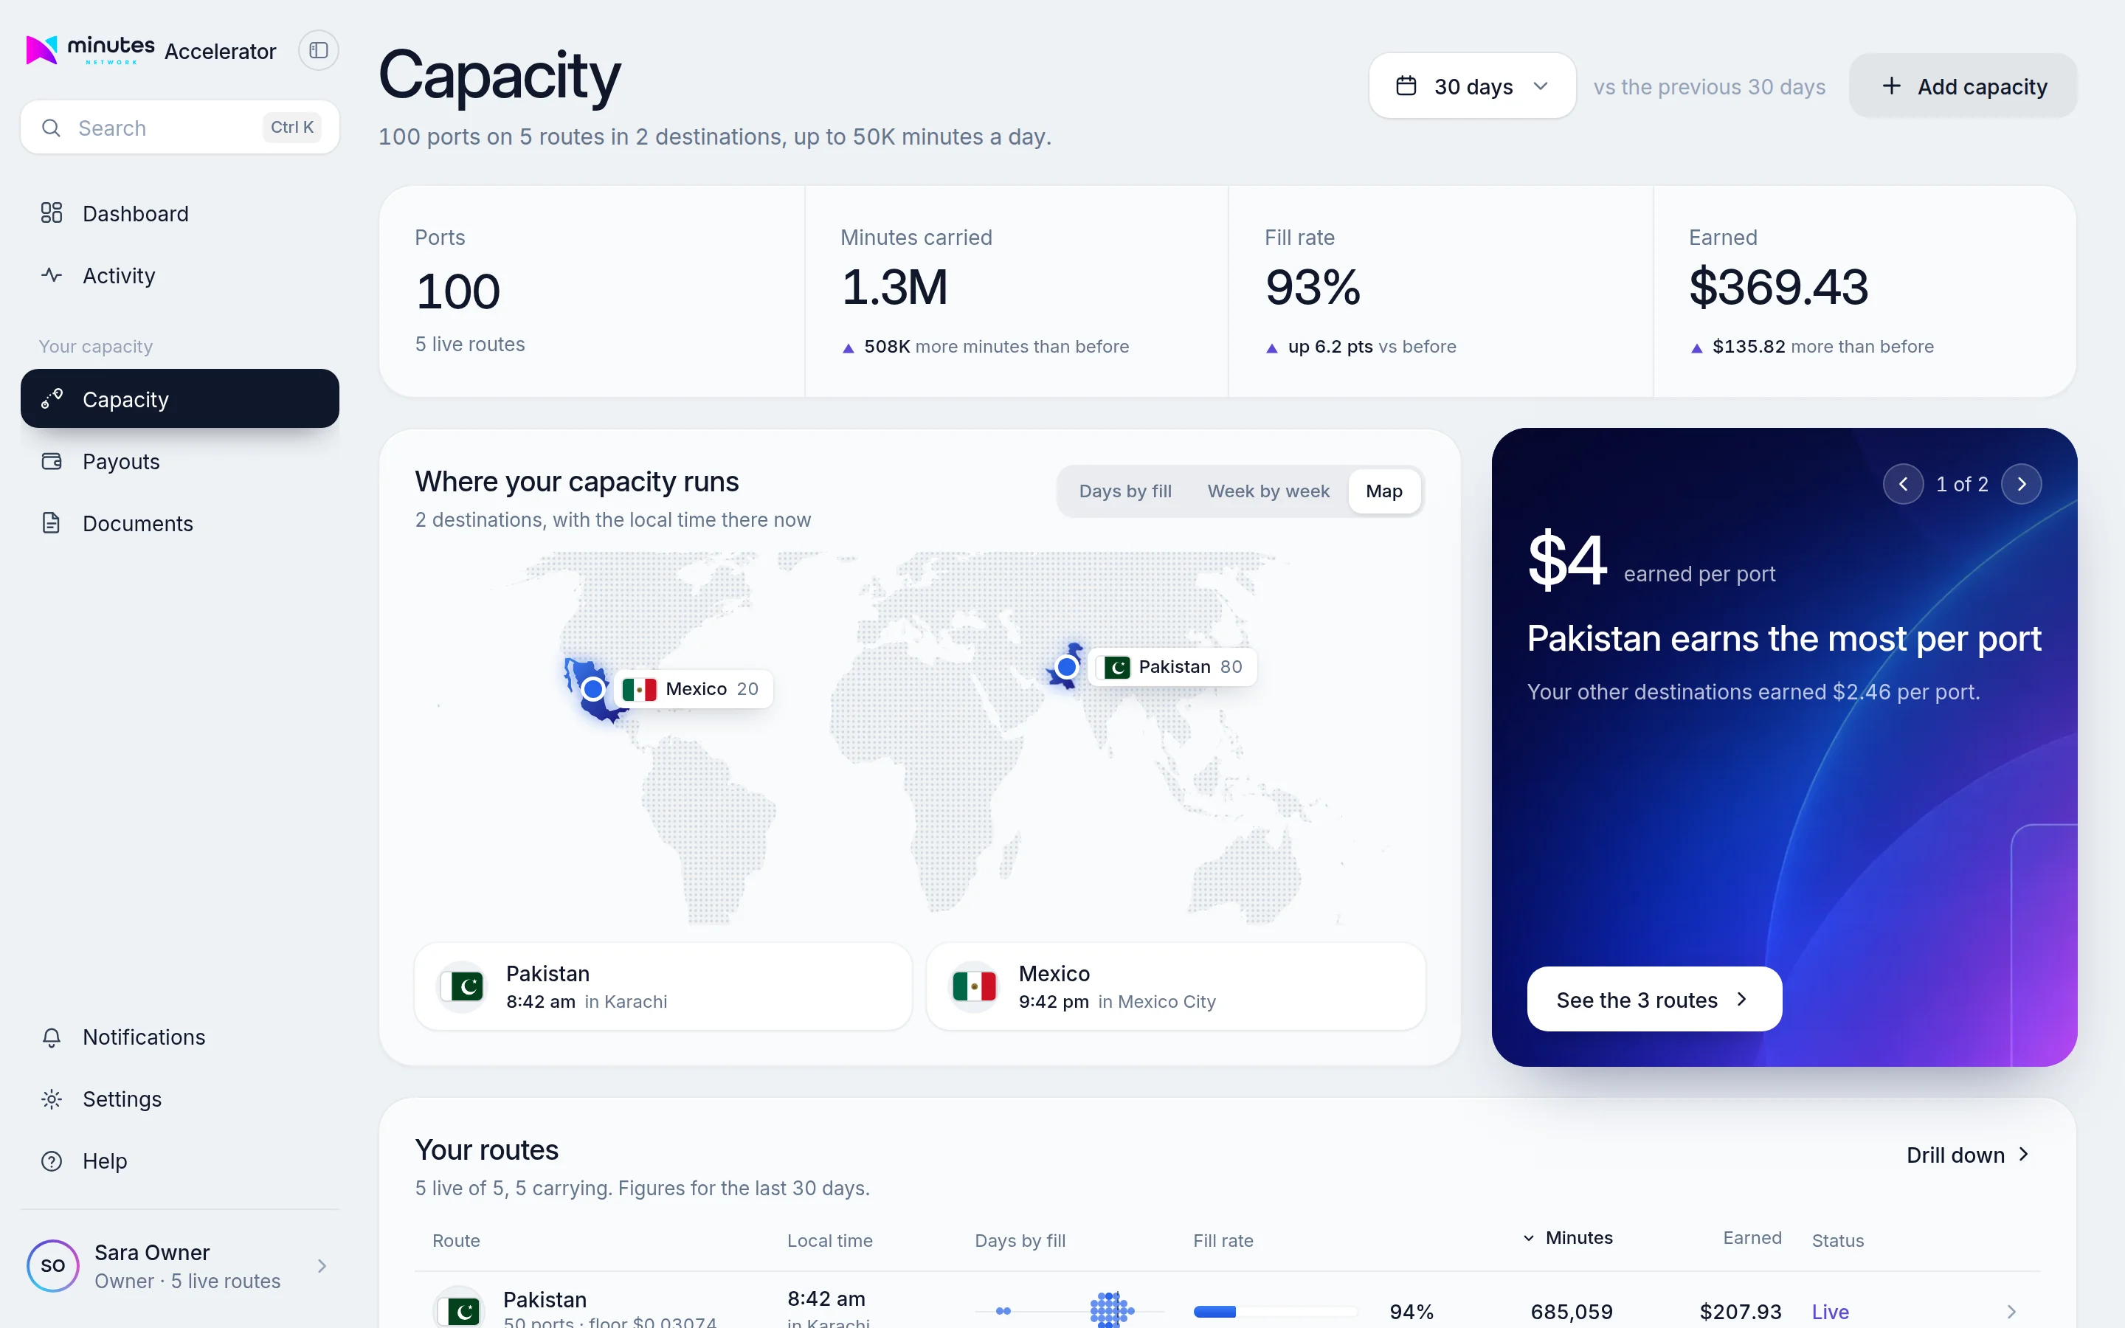Click the search magnifier icon
Screen dimensions: 2125x1328
tap(52, 128)
